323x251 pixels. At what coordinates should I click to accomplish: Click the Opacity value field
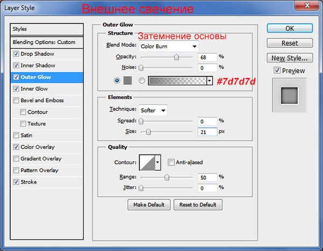pos(207,57)
